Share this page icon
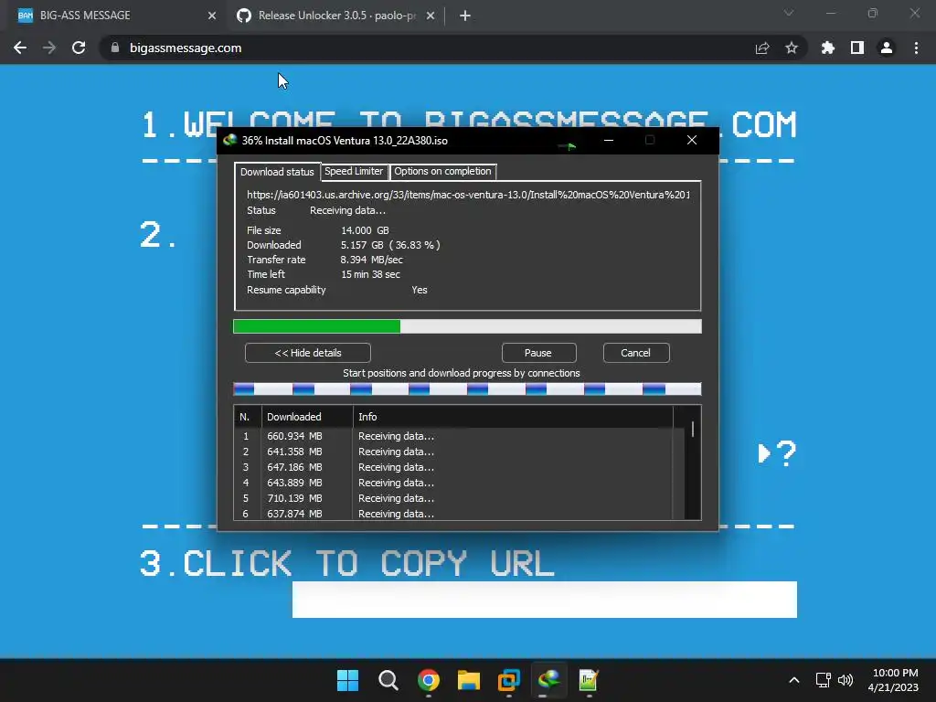Image resolution: width=936 pixels, height=702 pixels. tap(762, 48)
